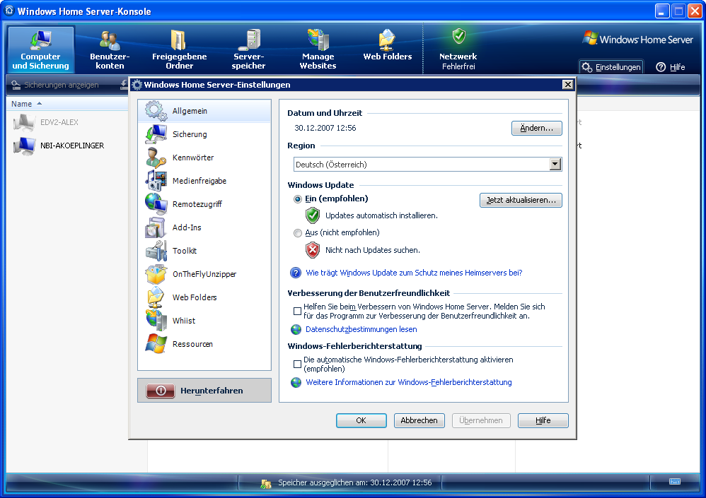Click Ändern... date and time button

pyautogui.click(x=536, y=128)
